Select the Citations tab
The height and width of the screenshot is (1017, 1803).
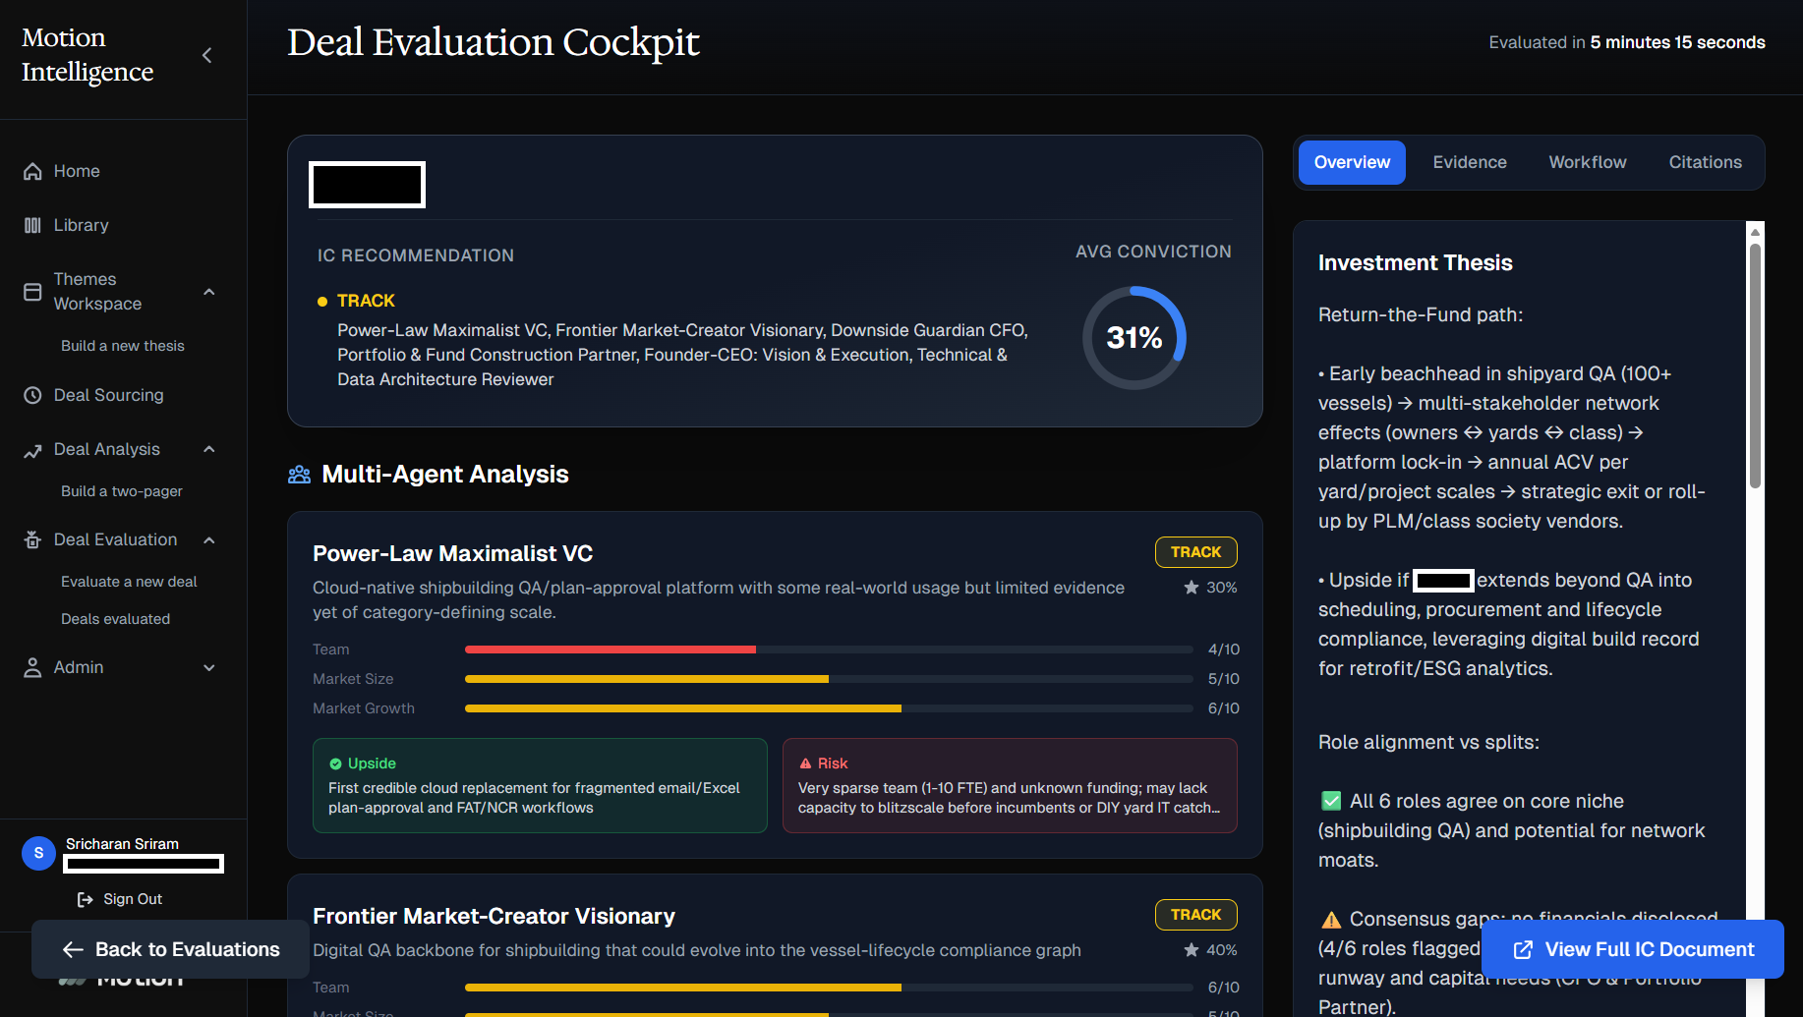1705,162
